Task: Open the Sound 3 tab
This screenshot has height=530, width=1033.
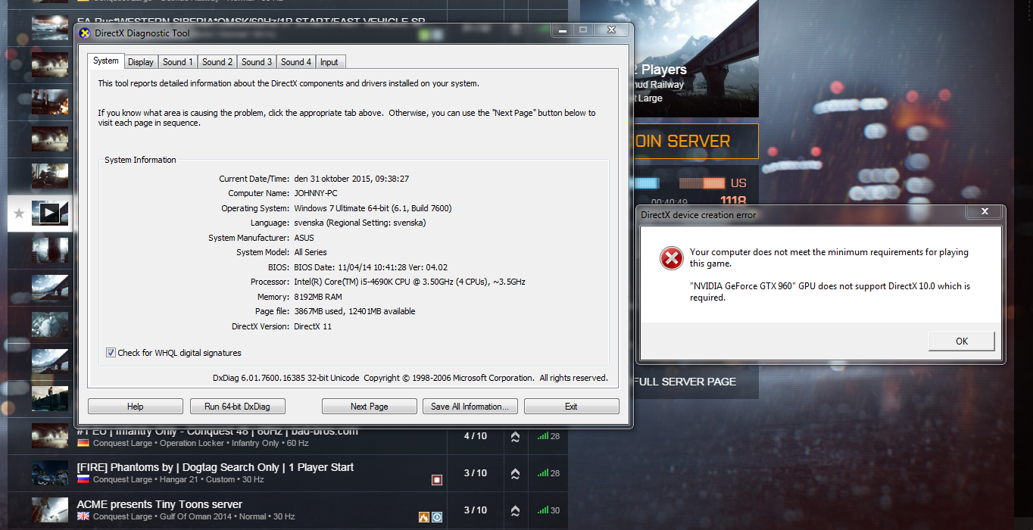Action: (257, 62)
